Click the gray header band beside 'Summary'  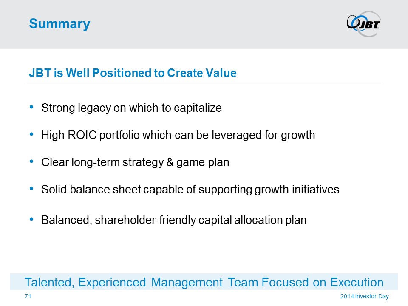pyautogui.click(x=212, y=24)
